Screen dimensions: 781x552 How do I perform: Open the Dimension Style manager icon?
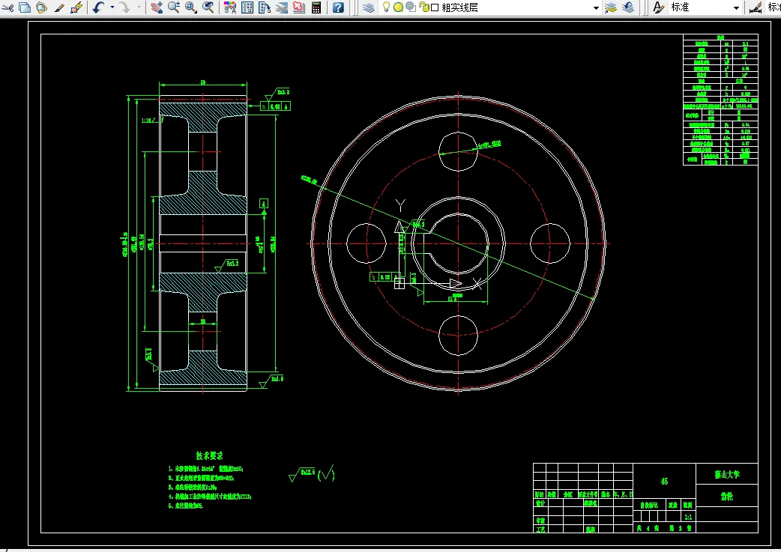coord(755,7)
